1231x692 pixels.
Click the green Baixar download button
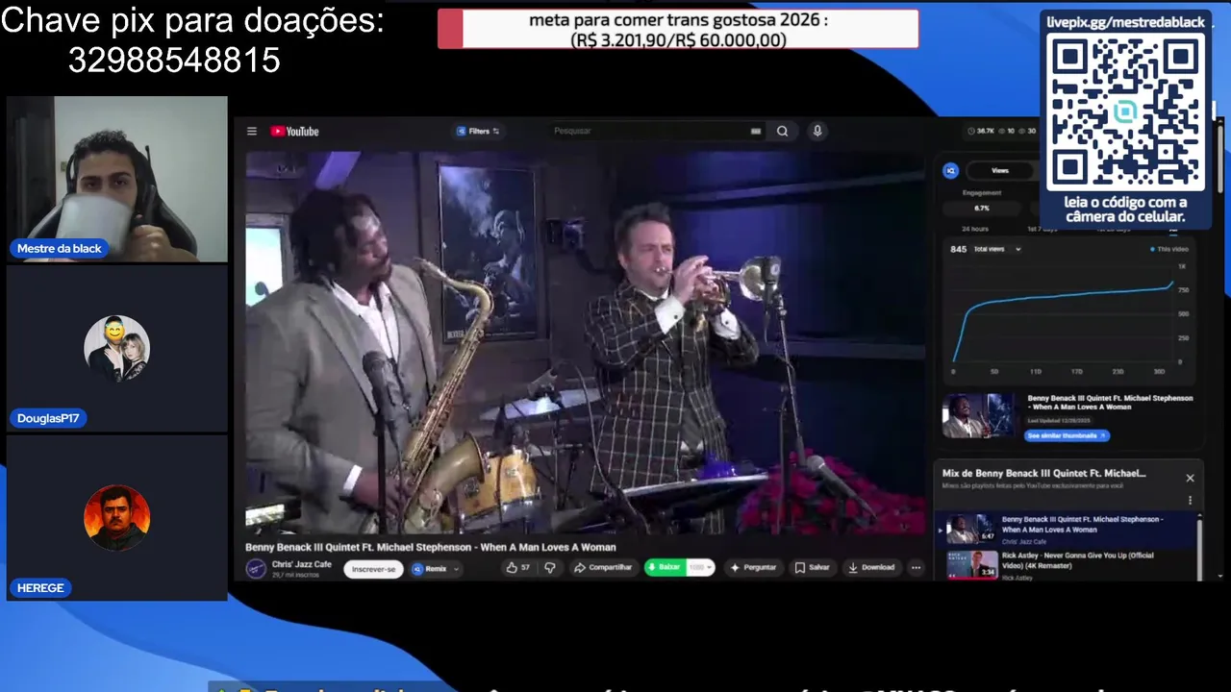(665, 568)
